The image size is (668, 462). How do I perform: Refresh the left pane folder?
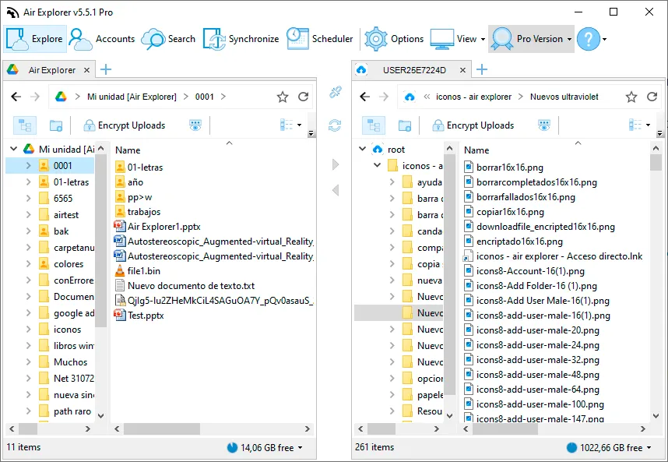[x=304, y=97]
